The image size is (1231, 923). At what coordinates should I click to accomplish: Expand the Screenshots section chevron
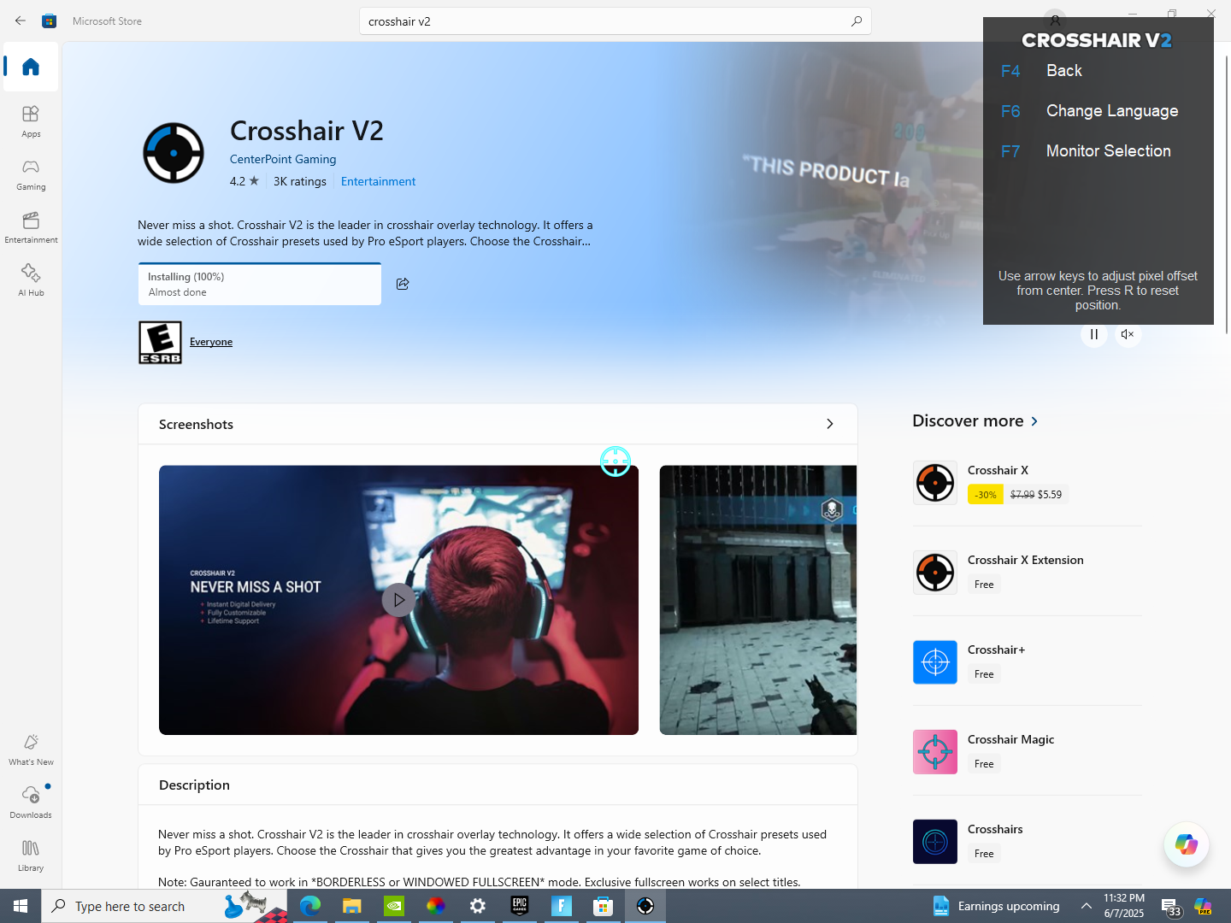click(829, 424)
